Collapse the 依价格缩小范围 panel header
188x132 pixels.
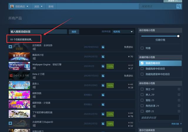click(x=160, y=30)
